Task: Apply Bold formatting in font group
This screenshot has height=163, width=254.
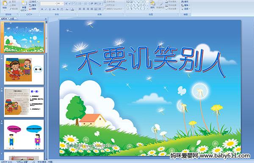Action: pyautogui.click(x=42, y=9)
